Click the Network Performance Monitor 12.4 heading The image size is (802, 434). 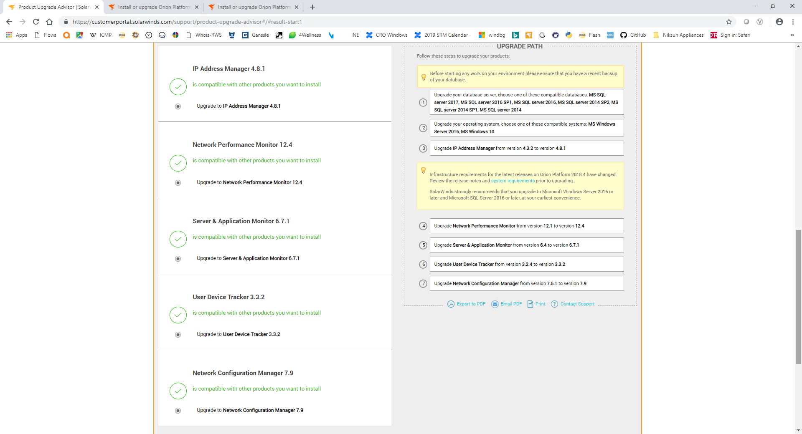click(242, 145)
